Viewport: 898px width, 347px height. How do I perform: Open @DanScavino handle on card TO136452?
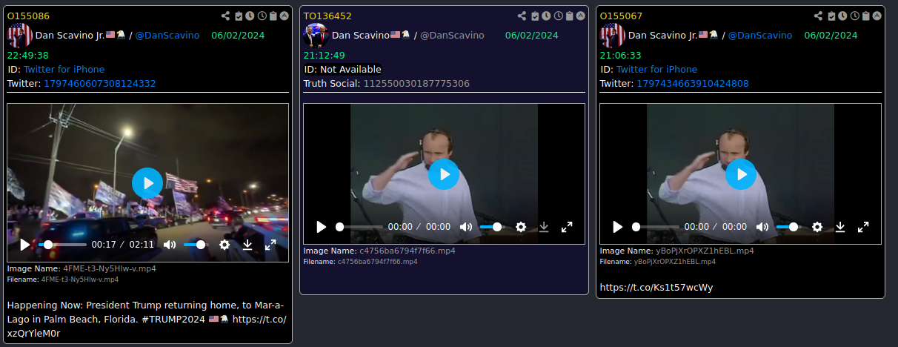point(453,36)
